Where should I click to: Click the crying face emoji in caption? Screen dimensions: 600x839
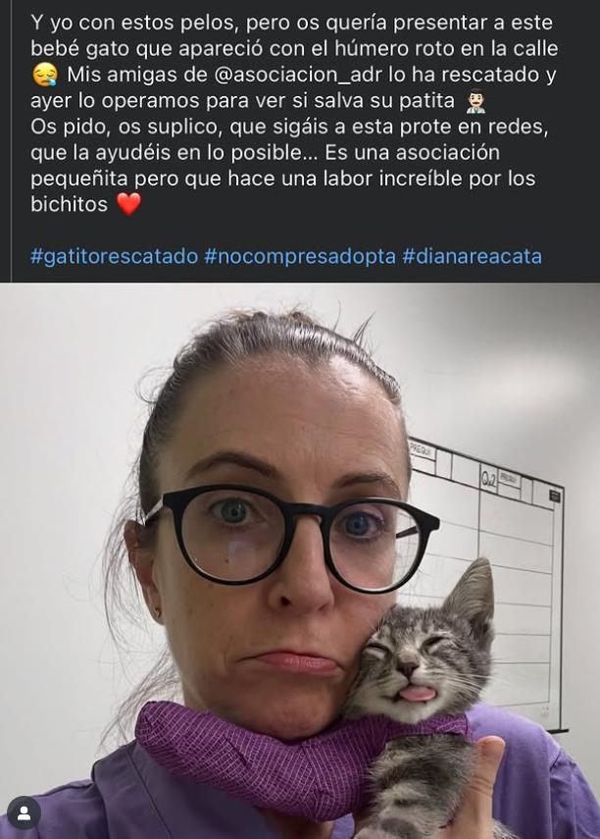(x=45, y=75)
